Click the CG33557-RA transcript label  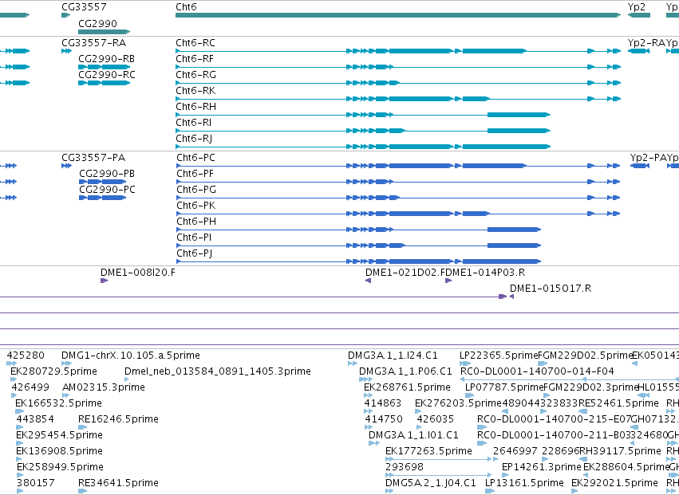(94, 43)
